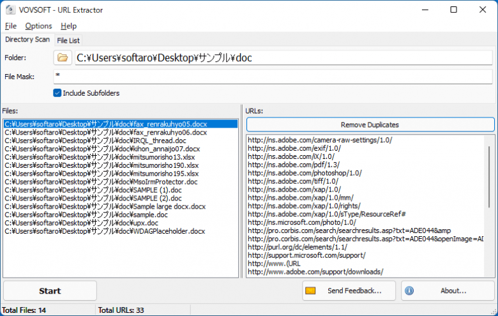The width and height of the screenshot is (498, 316).
Task: Click the Send Feedback button label
Action: click(354, 290)
